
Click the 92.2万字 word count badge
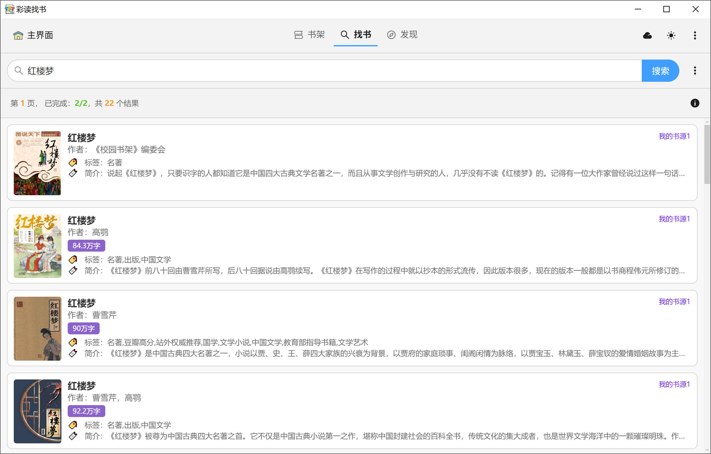pyautogui.click(x=86, y=411)
